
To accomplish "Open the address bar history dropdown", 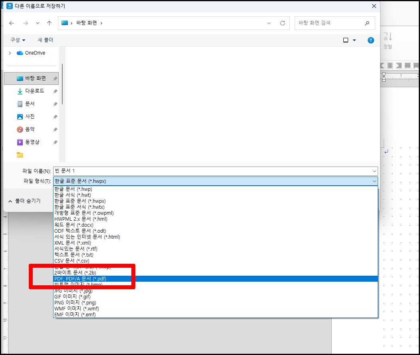I will point(269,23).
